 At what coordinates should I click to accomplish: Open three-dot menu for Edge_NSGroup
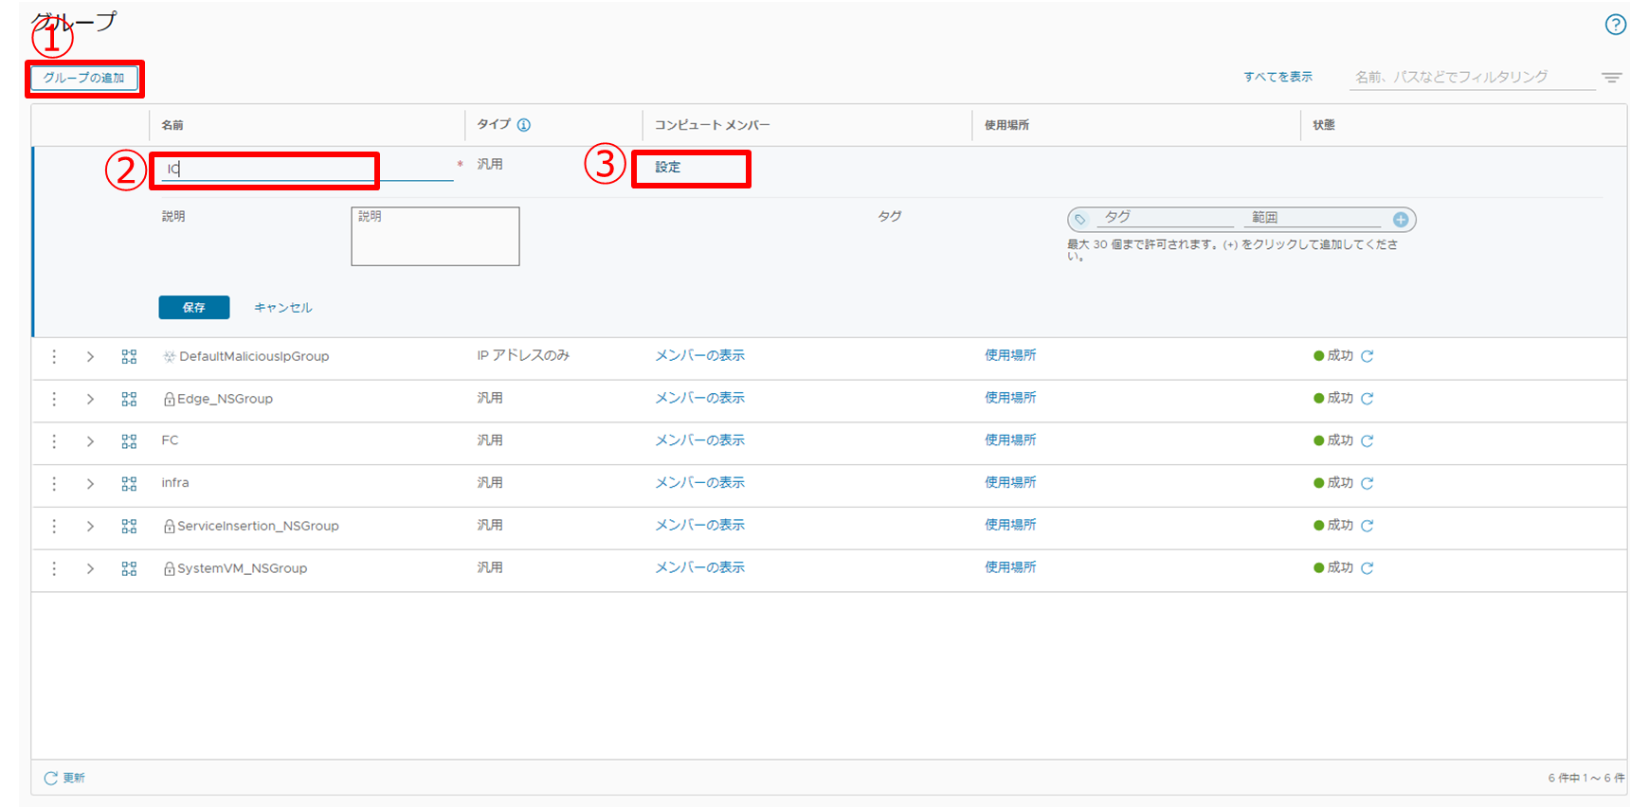[54, 399]
